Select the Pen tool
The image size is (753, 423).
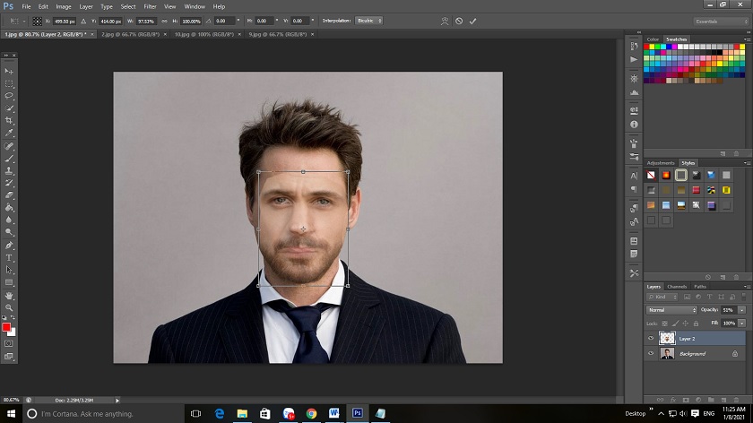coord(9,246)
